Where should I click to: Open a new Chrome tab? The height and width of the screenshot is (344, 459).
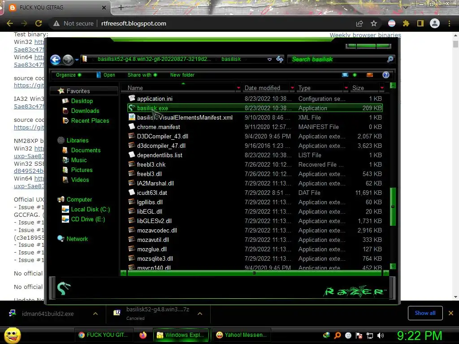(121, 8)
